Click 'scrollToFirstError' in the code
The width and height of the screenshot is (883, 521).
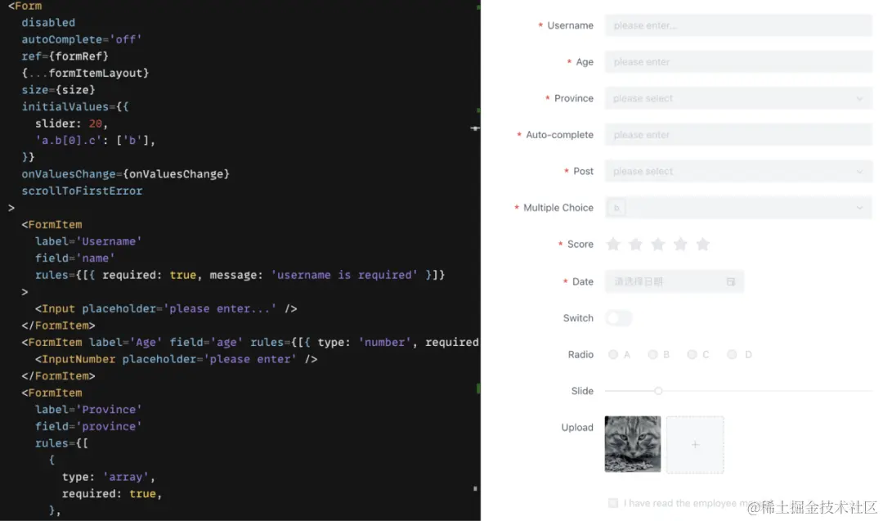[83, 191]
